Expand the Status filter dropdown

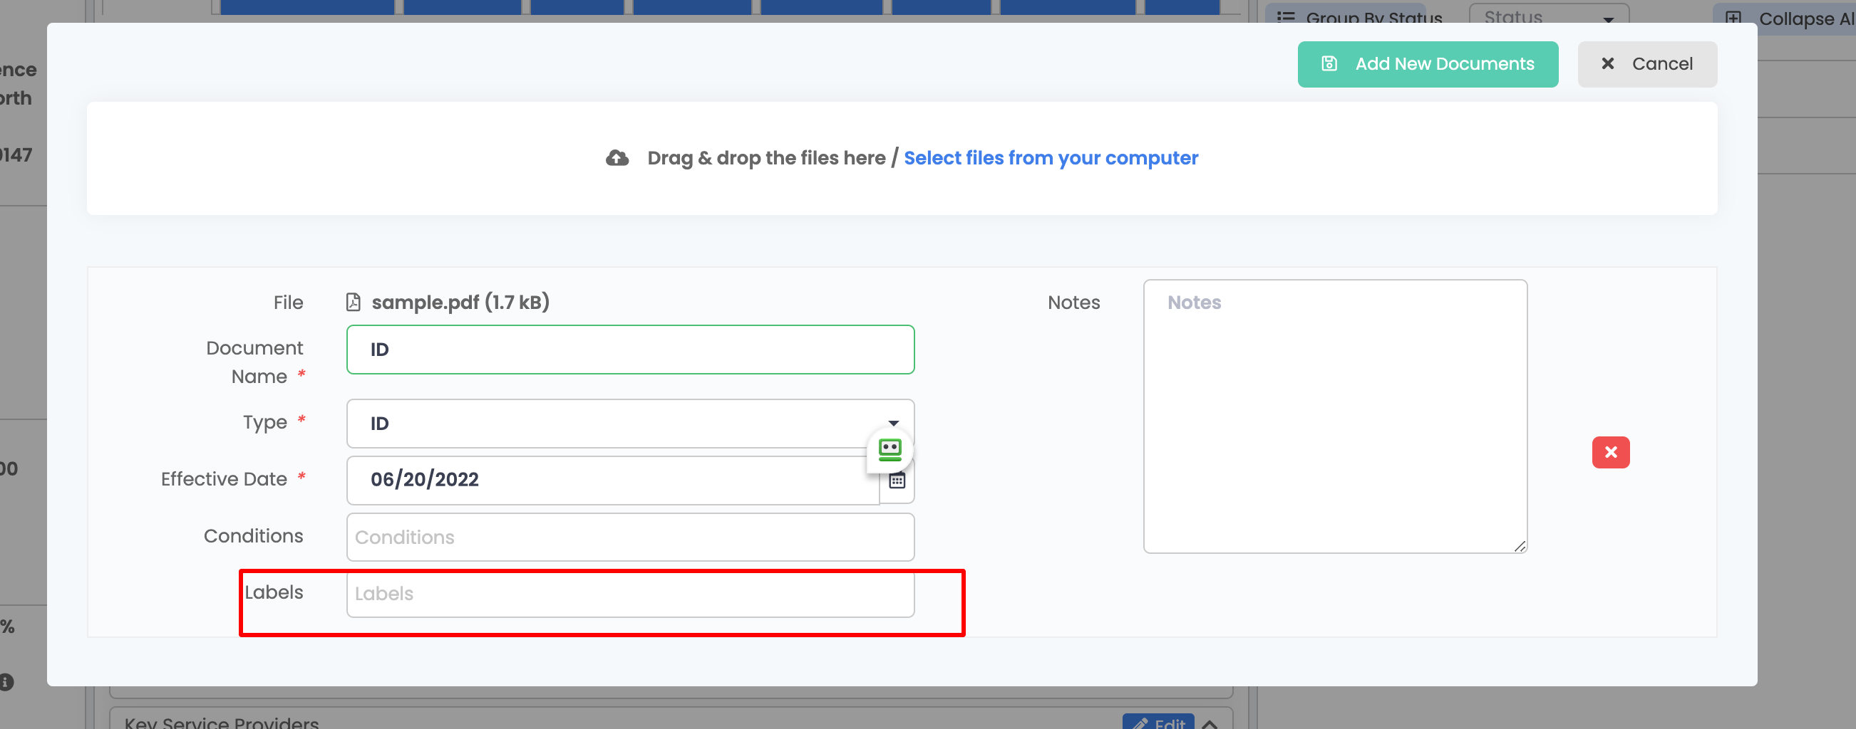[x=1548, y=16]
